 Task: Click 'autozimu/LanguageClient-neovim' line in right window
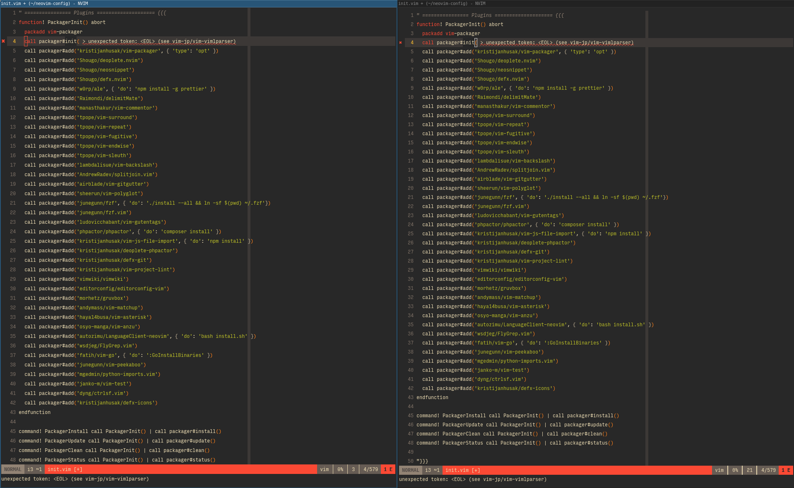538,325
